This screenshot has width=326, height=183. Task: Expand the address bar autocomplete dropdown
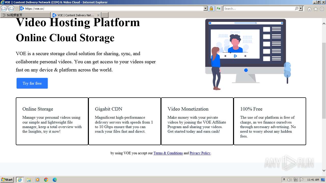[x=206, y=9]
